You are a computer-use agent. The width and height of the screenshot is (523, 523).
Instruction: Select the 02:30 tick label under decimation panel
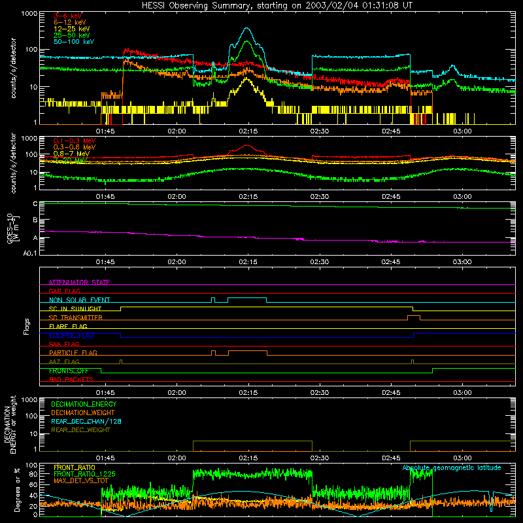[320, 458]
